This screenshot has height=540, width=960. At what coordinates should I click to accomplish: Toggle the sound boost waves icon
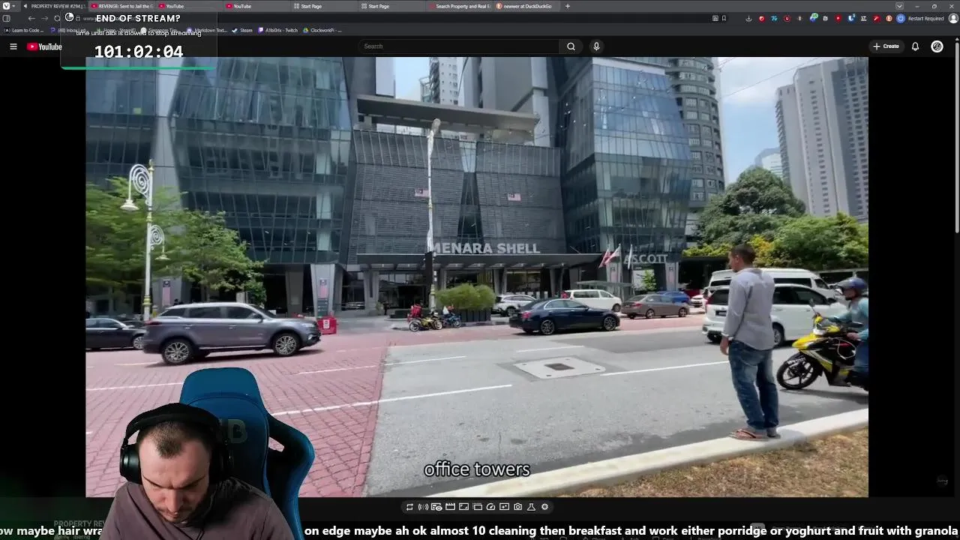[x=423, y=507]
